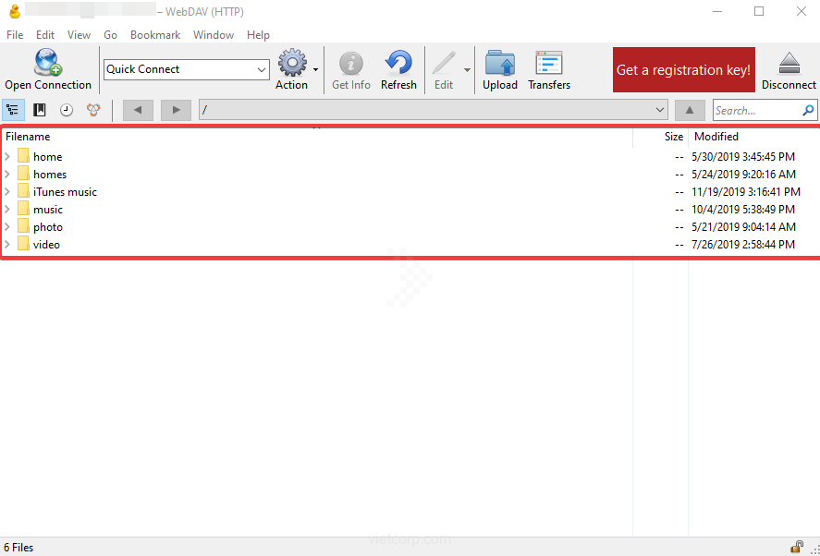Image resolution: width=820 pixels, height=556 pixels.
Task: Switch to the Browser outline view
Action: (x=13, y=110)
